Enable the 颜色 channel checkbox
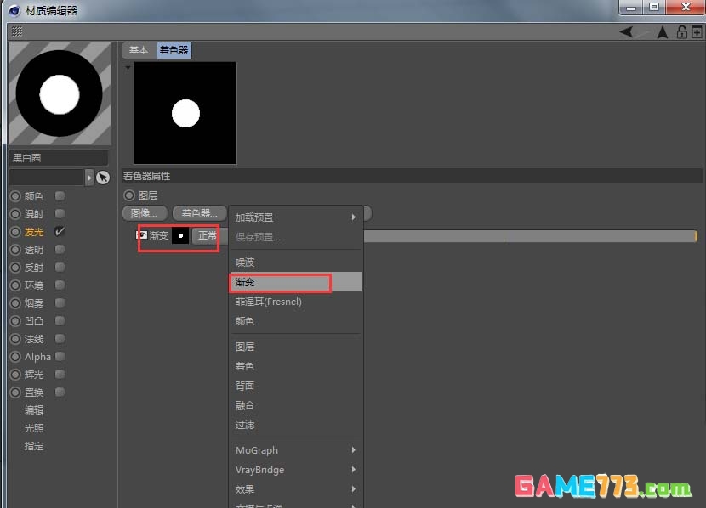 coord(59,195)
